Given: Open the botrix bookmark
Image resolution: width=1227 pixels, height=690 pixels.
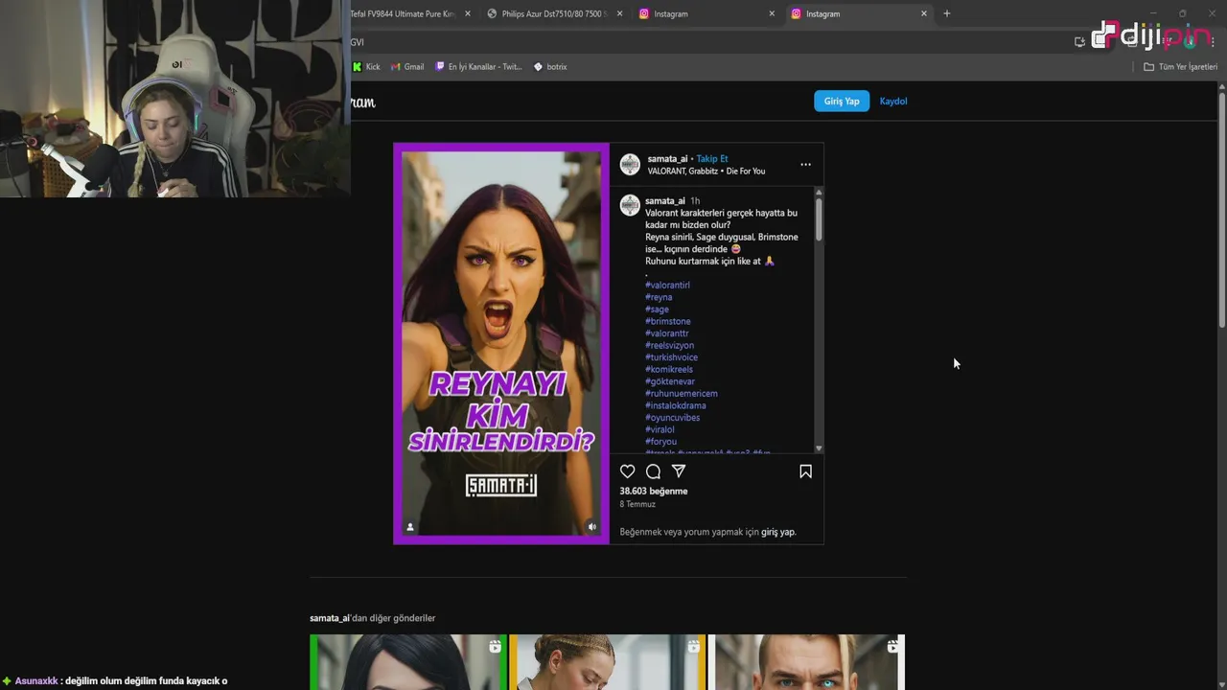Looking at the screenshot, I should tap(550, 67).
